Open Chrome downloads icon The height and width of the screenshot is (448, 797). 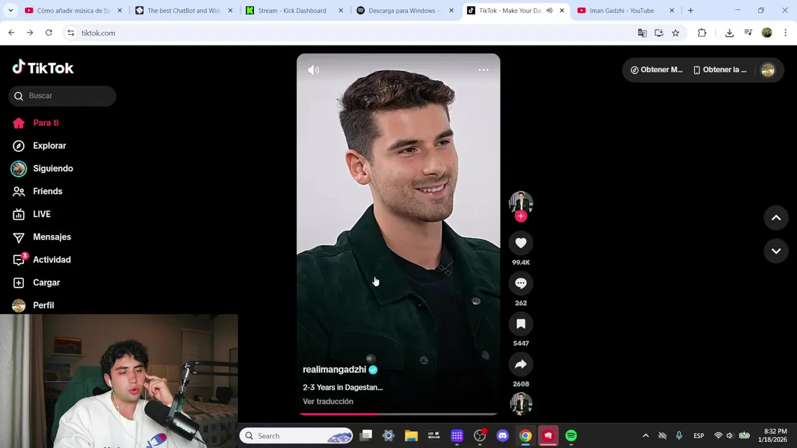729,33
